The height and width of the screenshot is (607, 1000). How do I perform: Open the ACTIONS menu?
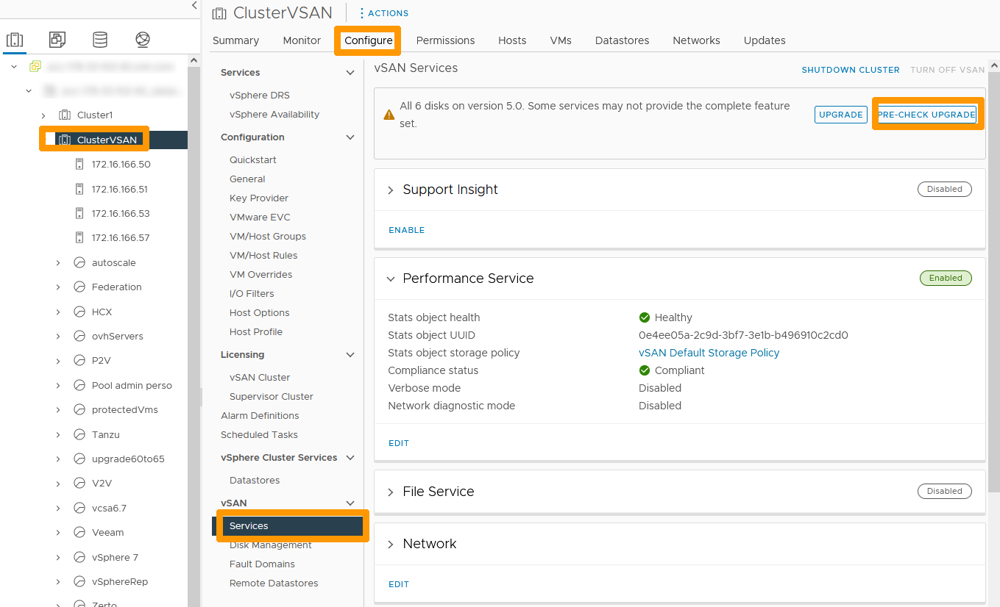[x=383, y=12]
